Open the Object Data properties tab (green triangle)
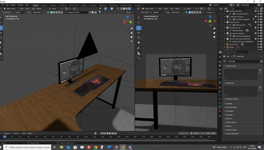The width and height of the screenshot is (264, 150). (x=220, y=107)
